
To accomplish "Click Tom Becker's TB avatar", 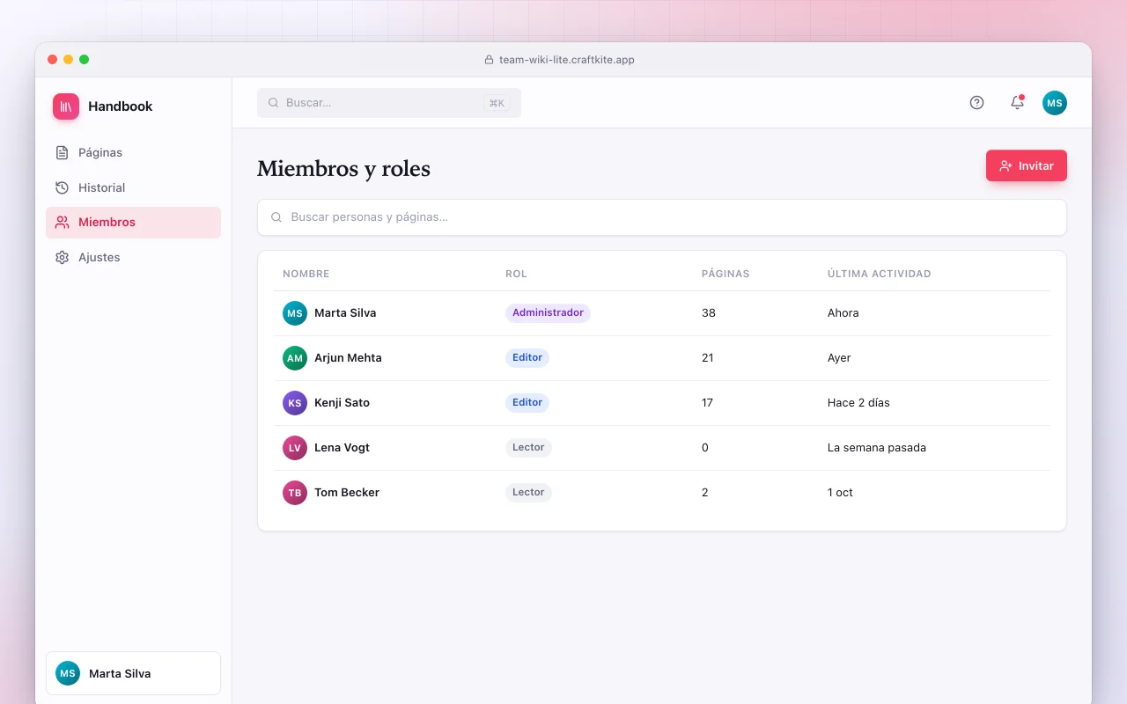I will pos(295,493).
